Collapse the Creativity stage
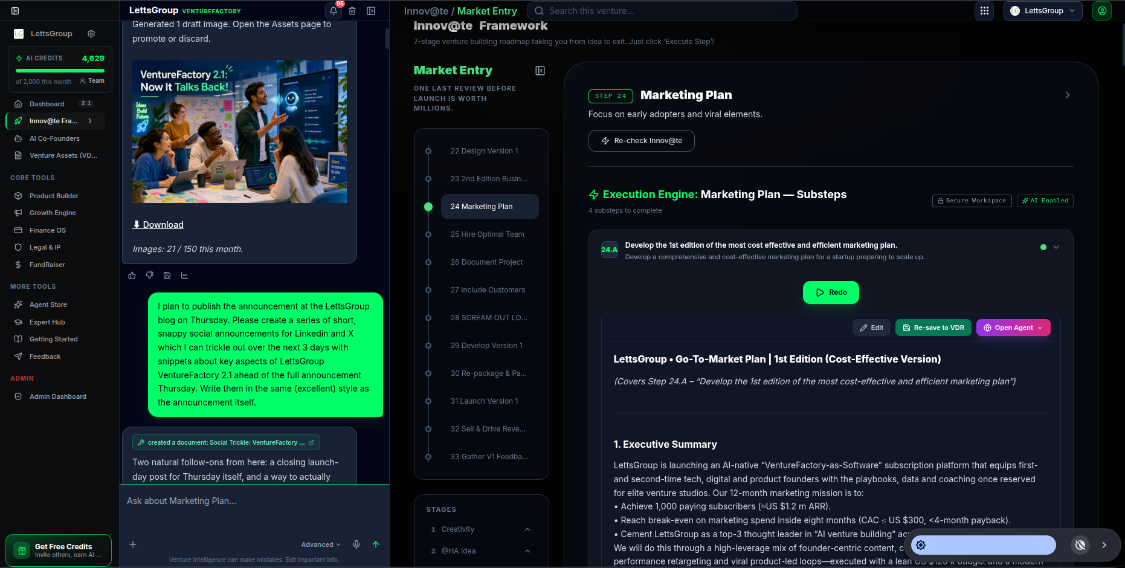 pyautogui.click(x=527, y=529)
